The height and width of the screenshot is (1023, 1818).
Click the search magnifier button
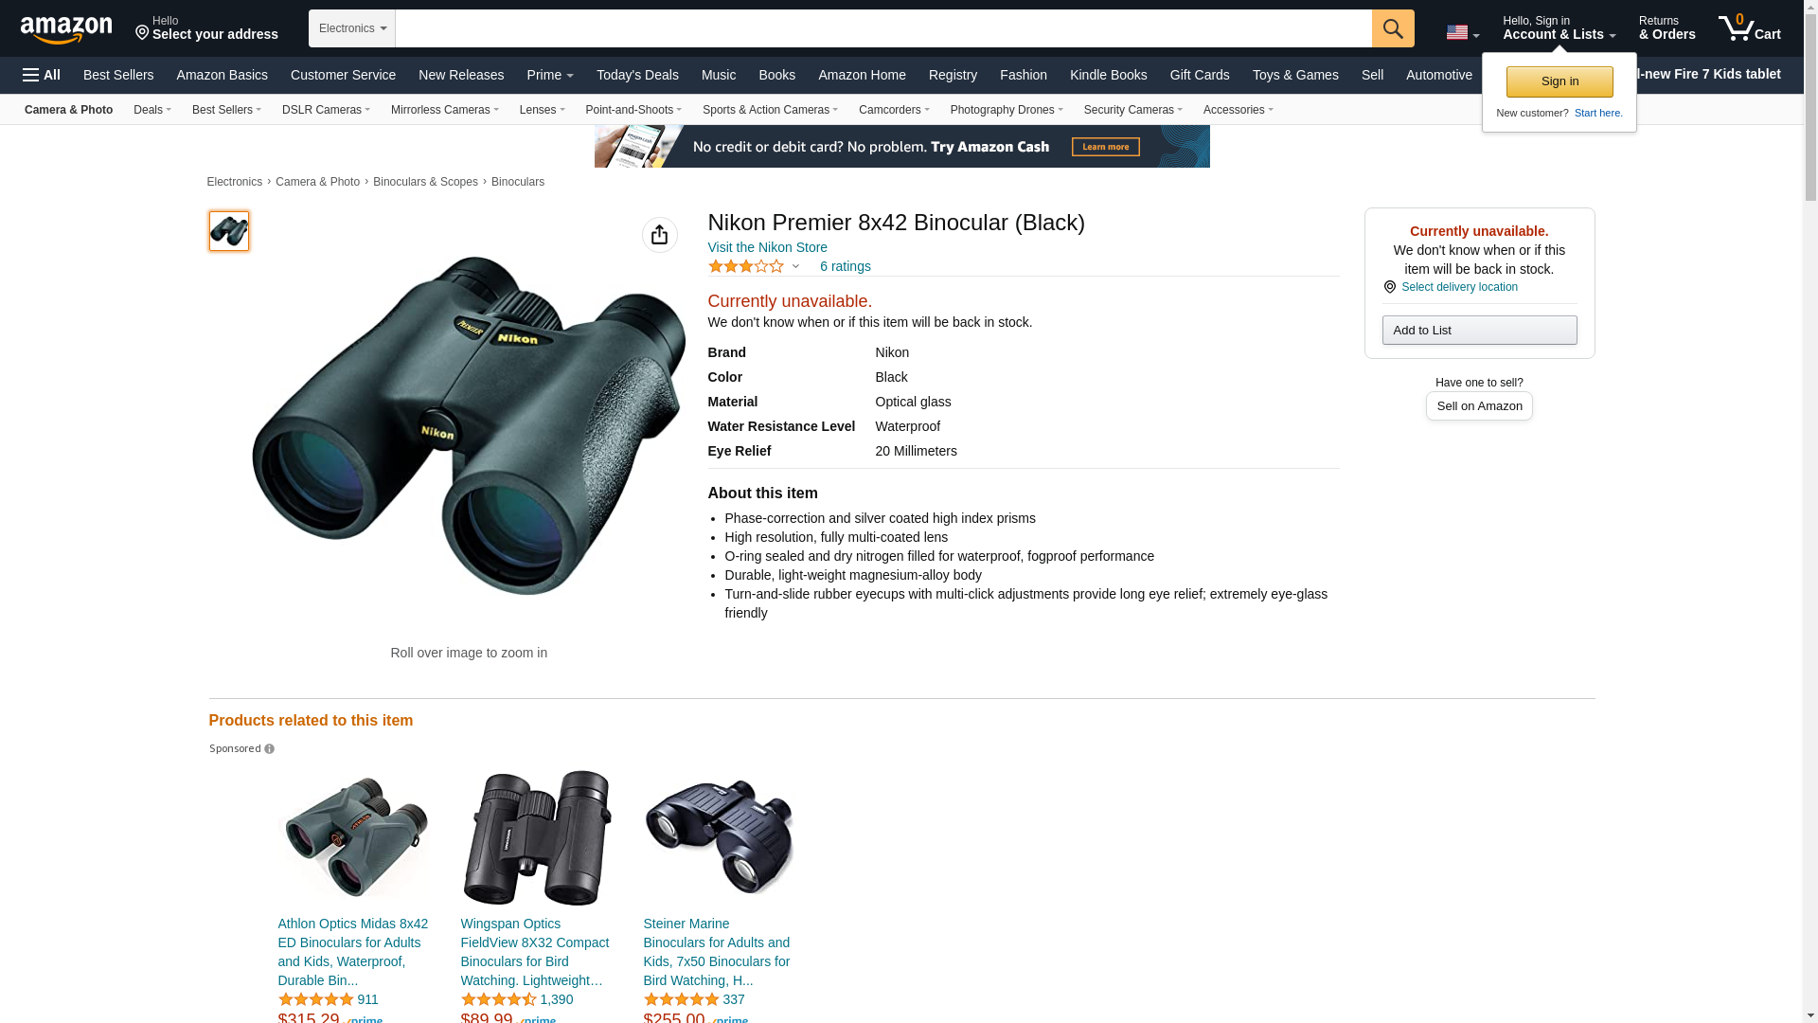pyautogui.click(x=1393, y=28)
